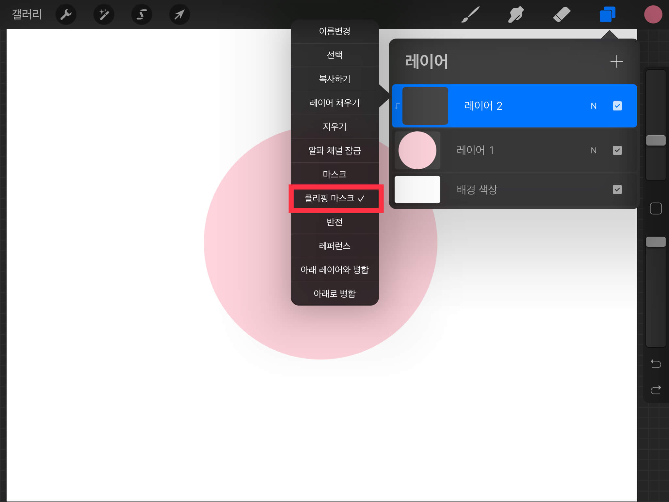The width and height of the screenshot is (669, 502).
Task: Hide 레이어 2 using its visibility checkbox
Action: click(x=617, y=106)
